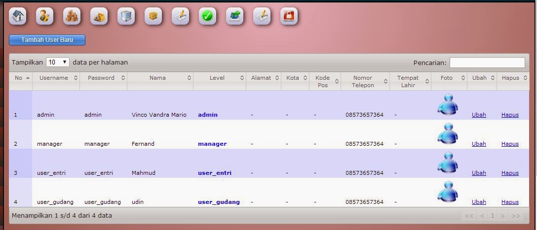537x230 pixels.
Task: Select page 1 in pagination
Action: click(493, 216)
